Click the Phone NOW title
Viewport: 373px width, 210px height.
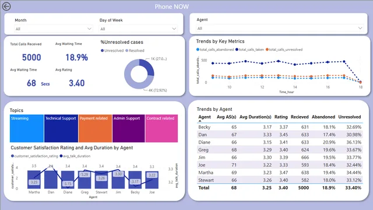pos(171,6)
